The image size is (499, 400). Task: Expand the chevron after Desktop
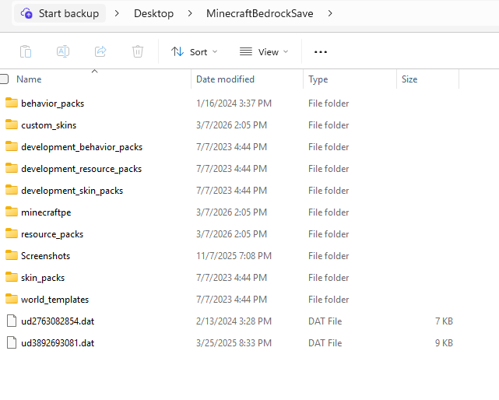click(190, 13)
